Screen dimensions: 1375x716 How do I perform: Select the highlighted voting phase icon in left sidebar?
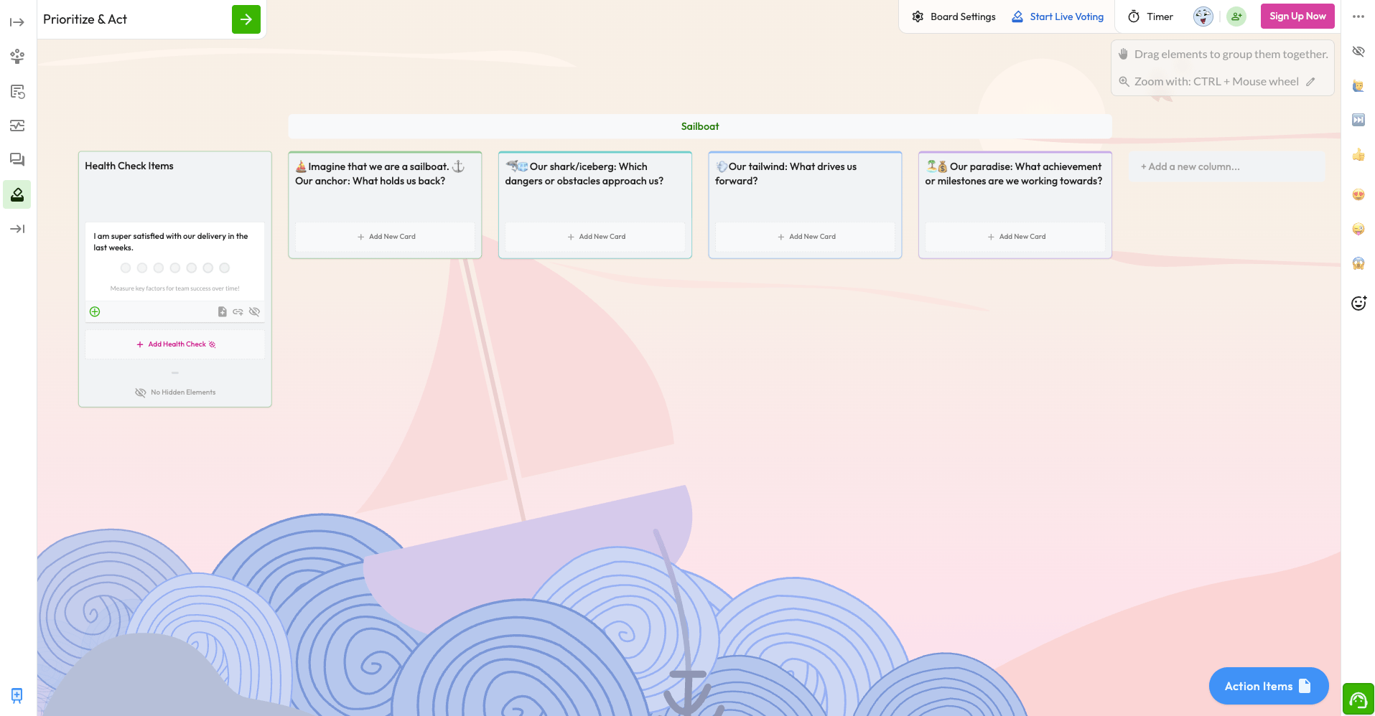(x=17, y=194)
